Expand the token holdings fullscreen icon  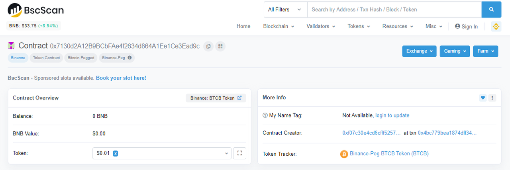(x=240, y=153)
